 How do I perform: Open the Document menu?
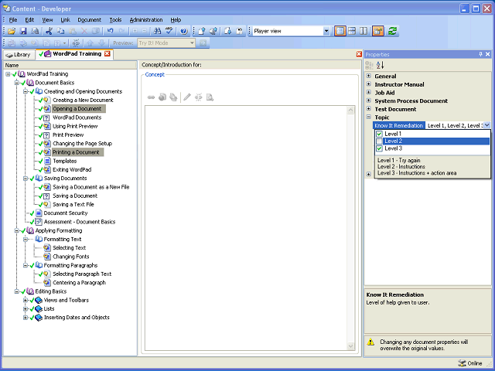click(90, 20)
